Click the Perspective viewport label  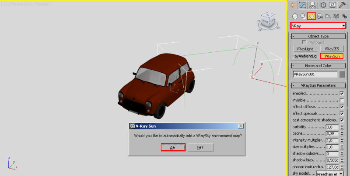click(x=20, y=4)
